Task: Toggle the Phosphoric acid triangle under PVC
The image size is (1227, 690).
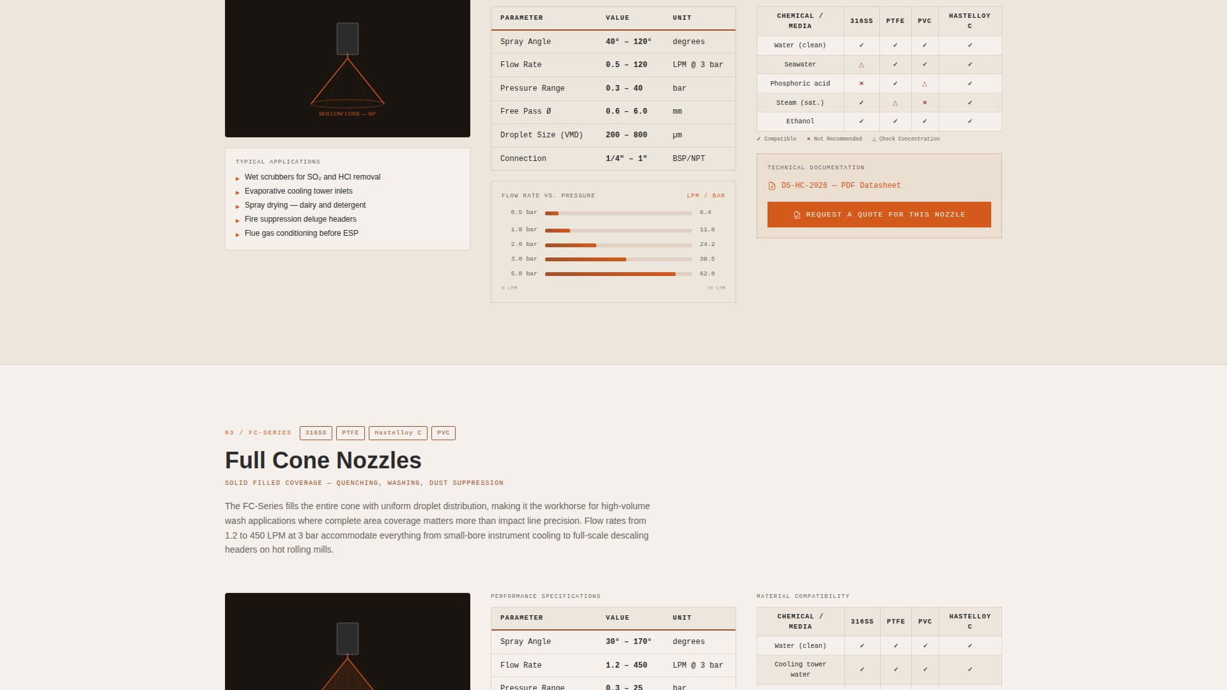Action: pyautogui.click(x=925, y=84)
